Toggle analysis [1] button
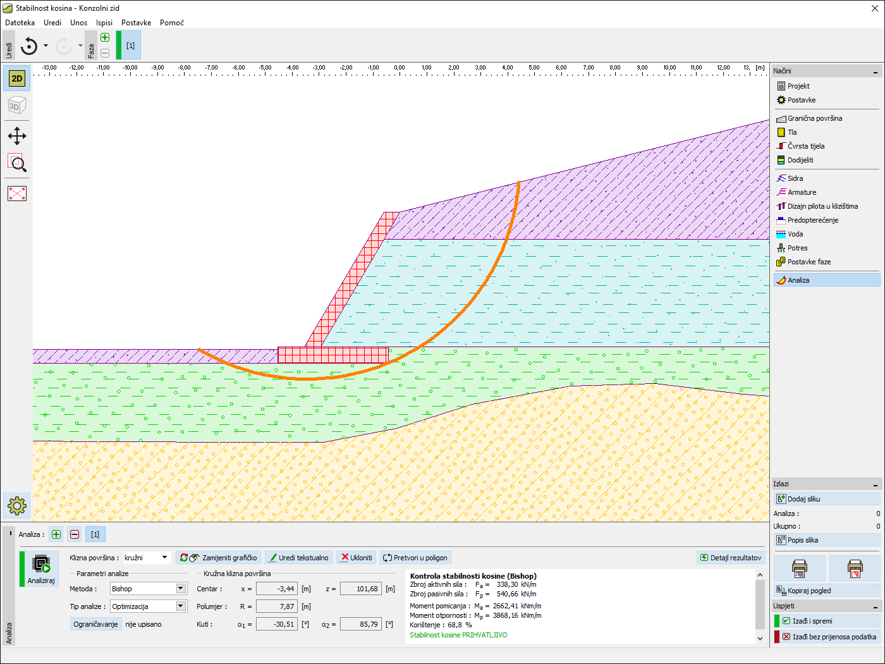Image resolution: width=885 pixels, height=664 pixels. coord(95,534)
